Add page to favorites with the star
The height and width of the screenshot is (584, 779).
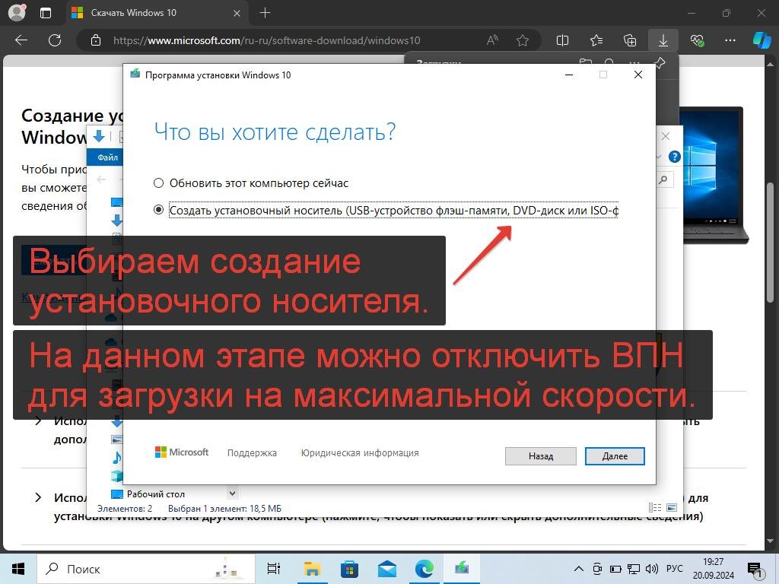point(522,40)
